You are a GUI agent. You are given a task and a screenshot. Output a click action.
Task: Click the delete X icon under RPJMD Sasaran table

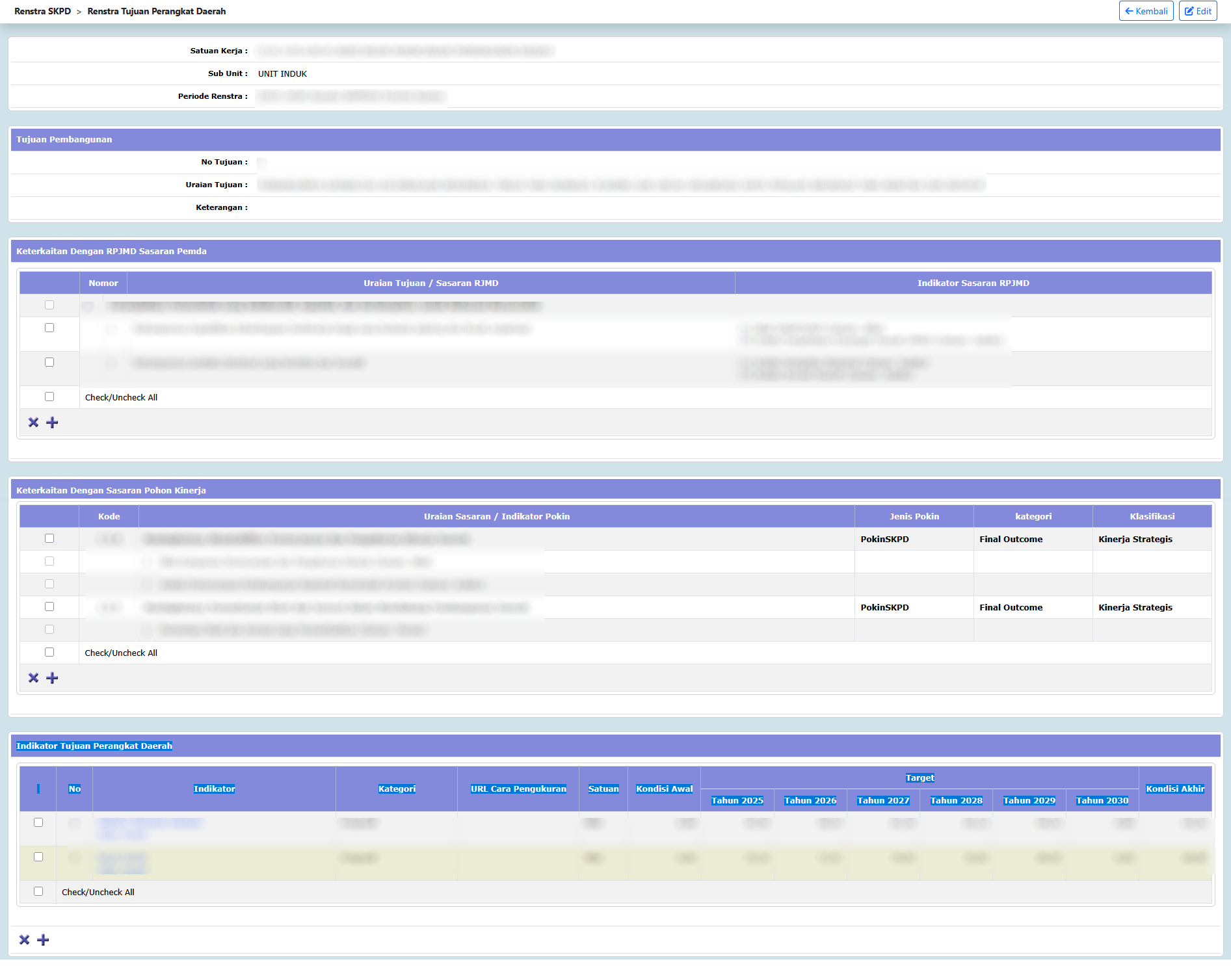pyautogui.click(x=34, y=423)
